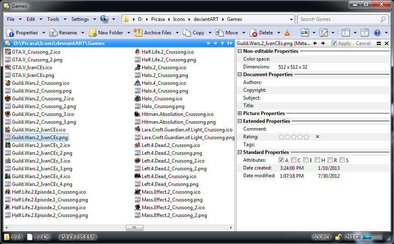The width and height of the screenshot is (394, 244).
Task: Set rating to five stars
Action: click(306, 136)
